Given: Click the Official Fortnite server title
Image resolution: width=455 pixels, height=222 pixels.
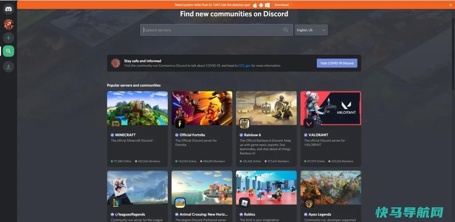Looking at the screenshot, I should [x=192, y=135].
